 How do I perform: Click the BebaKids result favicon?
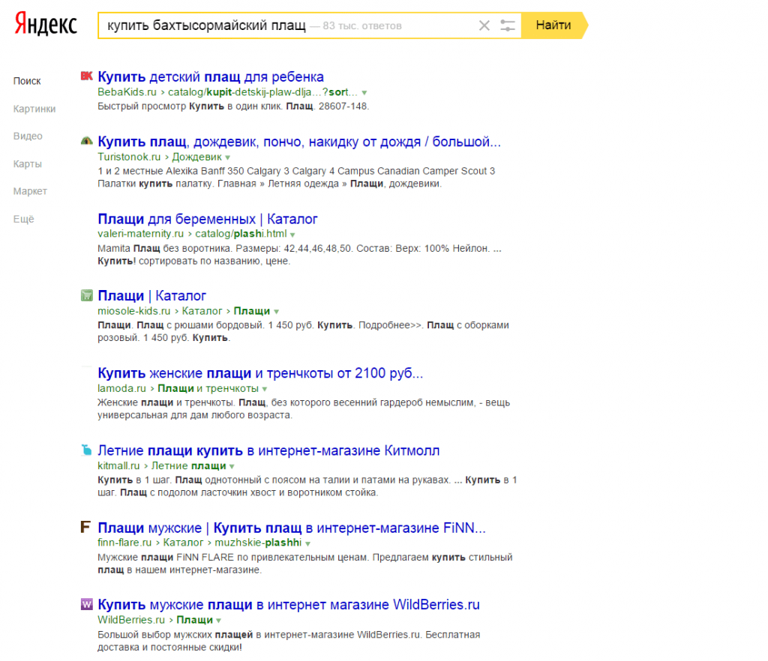[x=87, y=76]
